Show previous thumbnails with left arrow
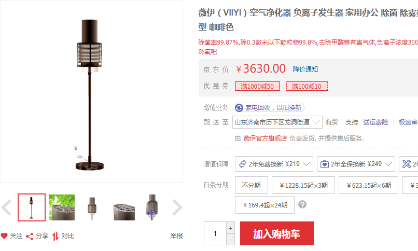 [x=6, y=207]
